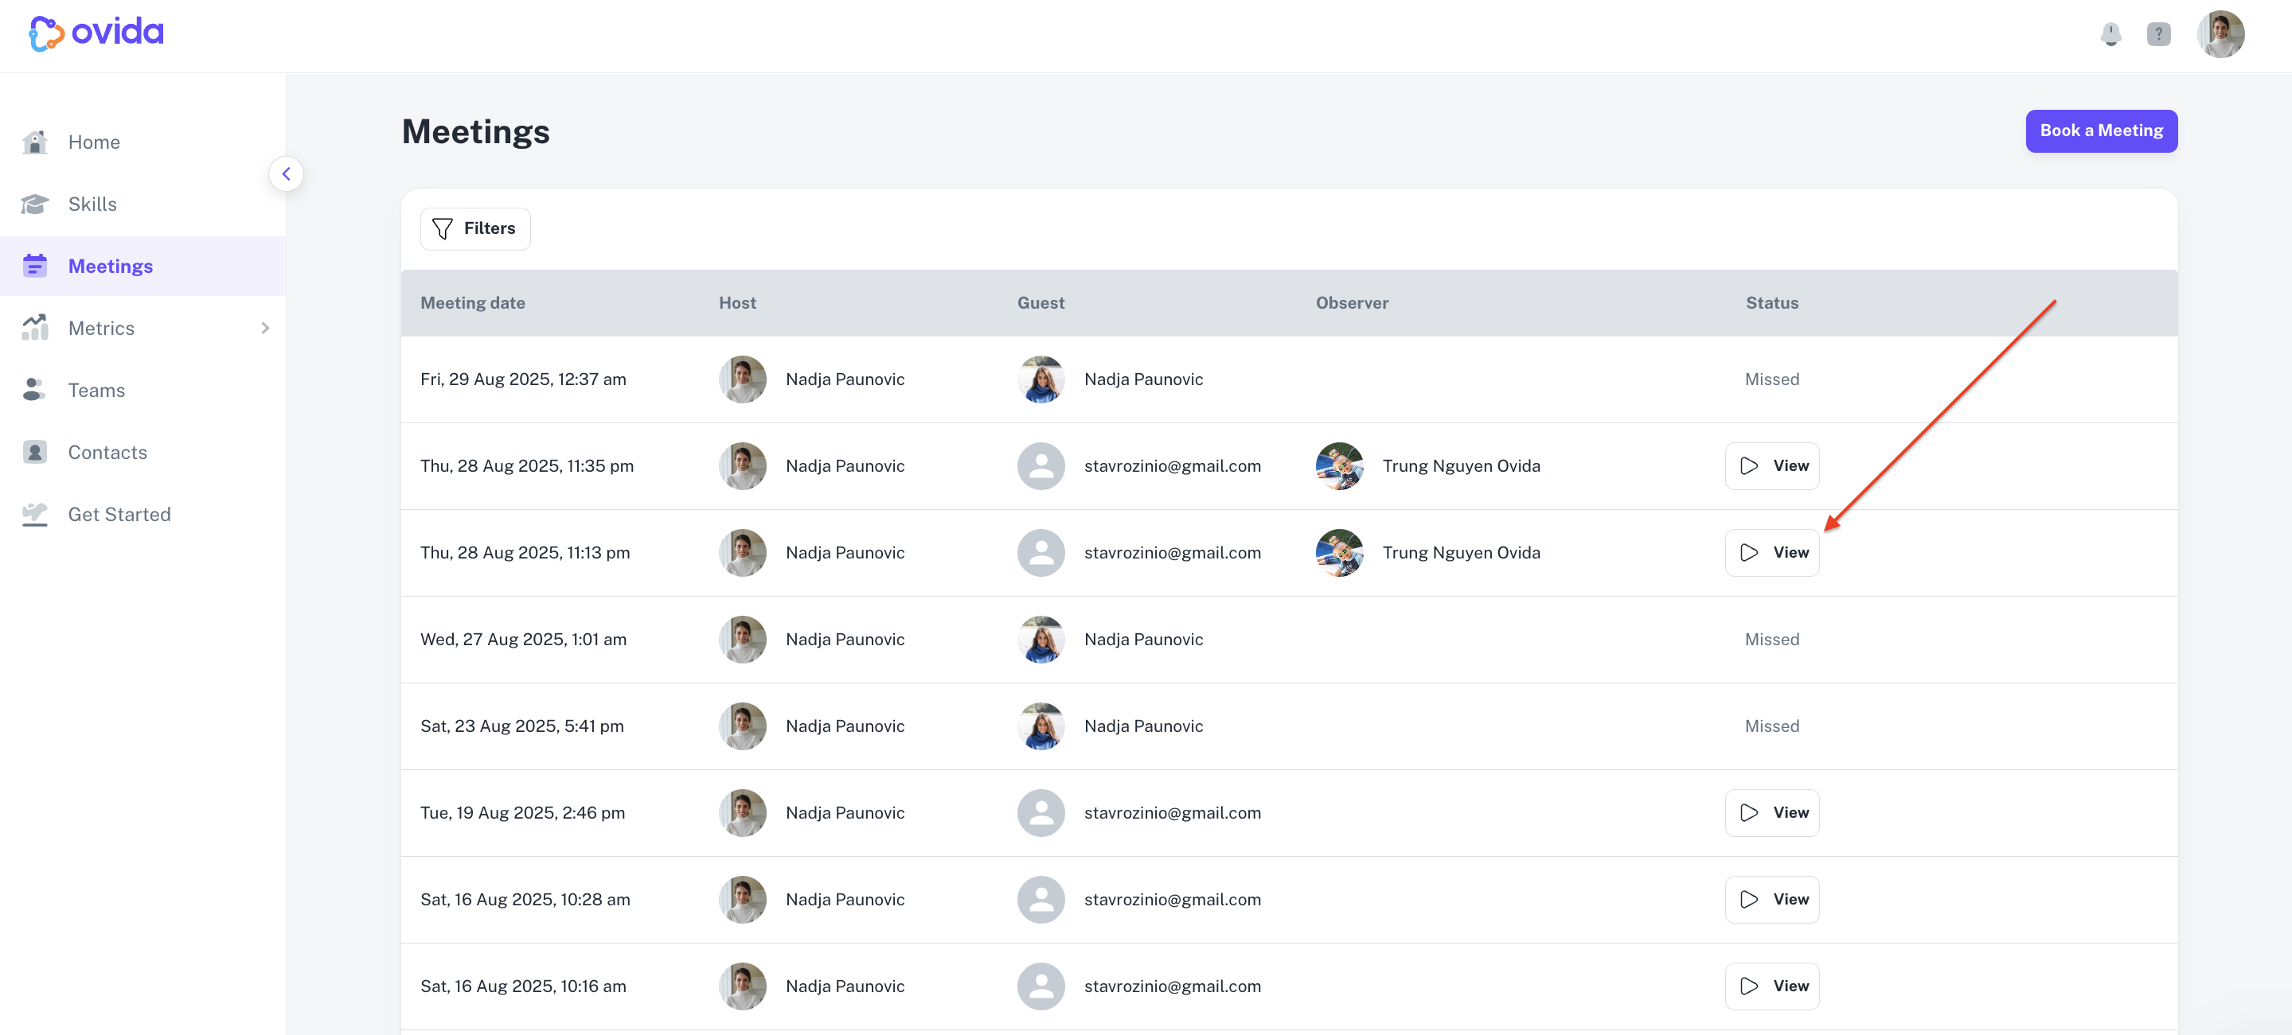The width and height of the screenshot is (2292, 1035).
Task: Click host avatar in the 16 Aug 10:16 am row
Action: (x=742, y=986)
